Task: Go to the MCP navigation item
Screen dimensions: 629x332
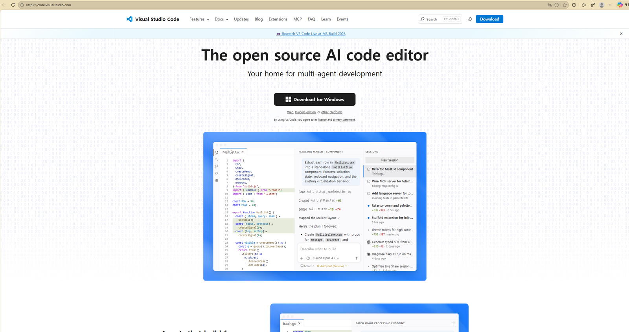Action: [x=298, y=19]
